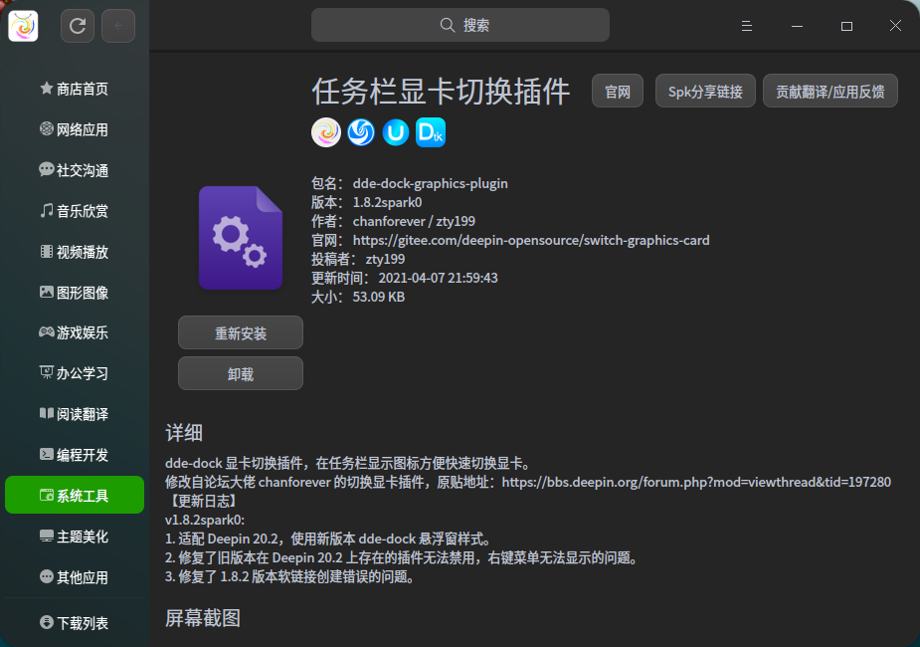Click the 屏幕截图 section heading
Screen dimensions: 920x647
[203, 618]
